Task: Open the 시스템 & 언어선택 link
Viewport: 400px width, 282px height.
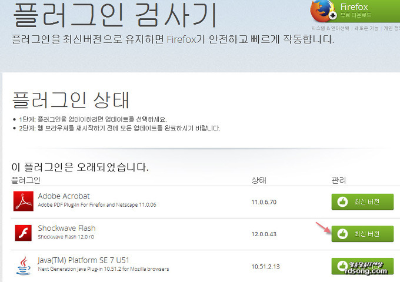Action: [330, 28]
